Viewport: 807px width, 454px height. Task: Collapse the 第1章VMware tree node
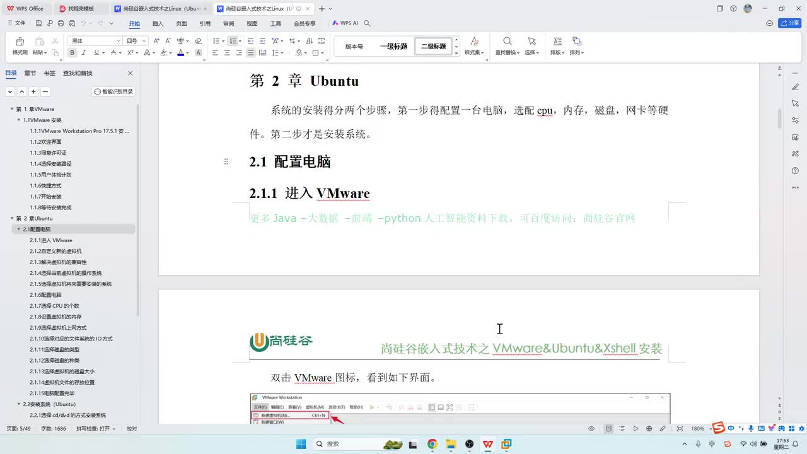[x=12, y=109]
